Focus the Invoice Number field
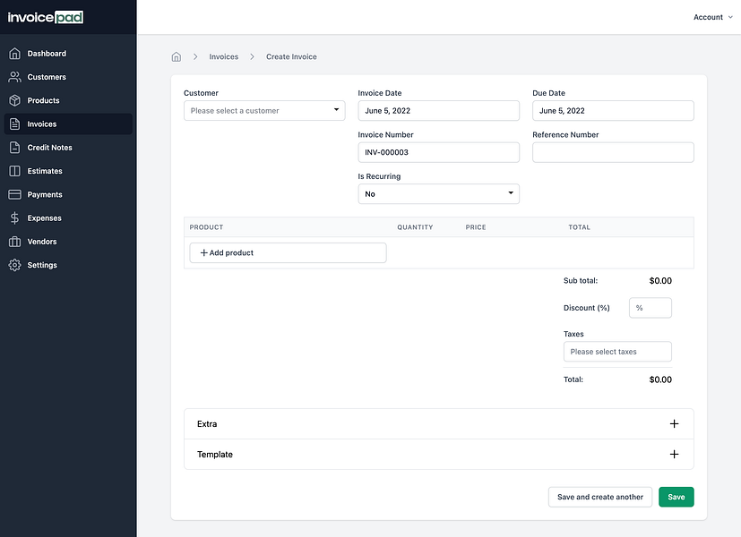This screenshot has width=741, height=537. coord(438,152)
